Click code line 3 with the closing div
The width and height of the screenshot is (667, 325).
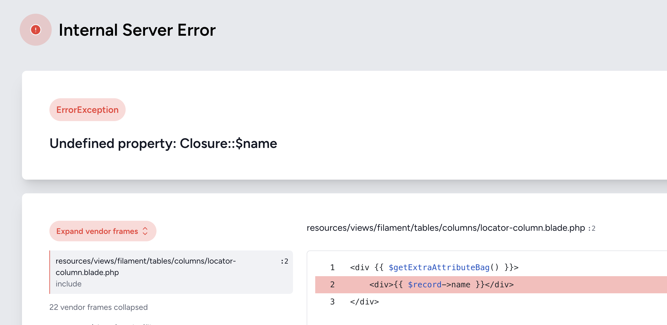point(364,302)
